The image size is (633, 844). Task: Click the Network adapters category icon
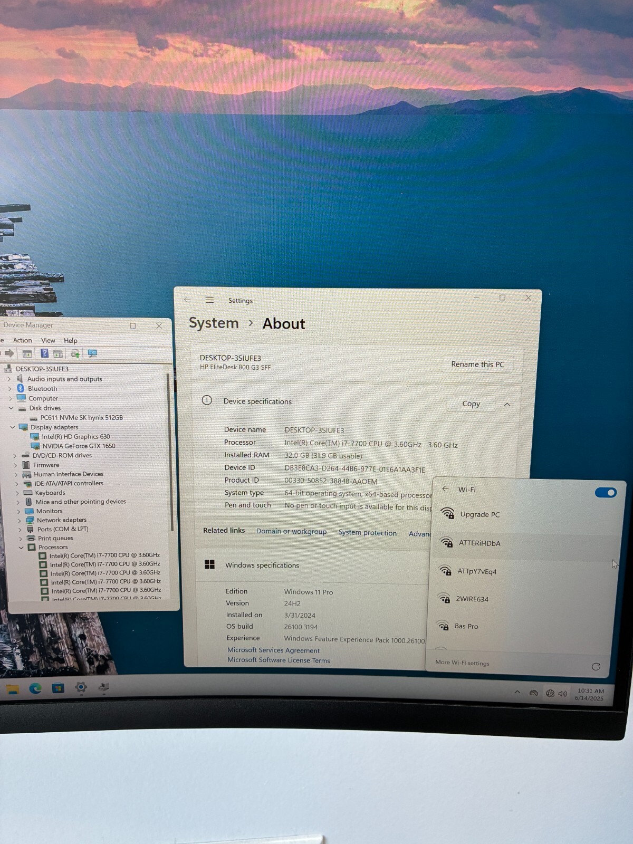click(x=30, y=520)
